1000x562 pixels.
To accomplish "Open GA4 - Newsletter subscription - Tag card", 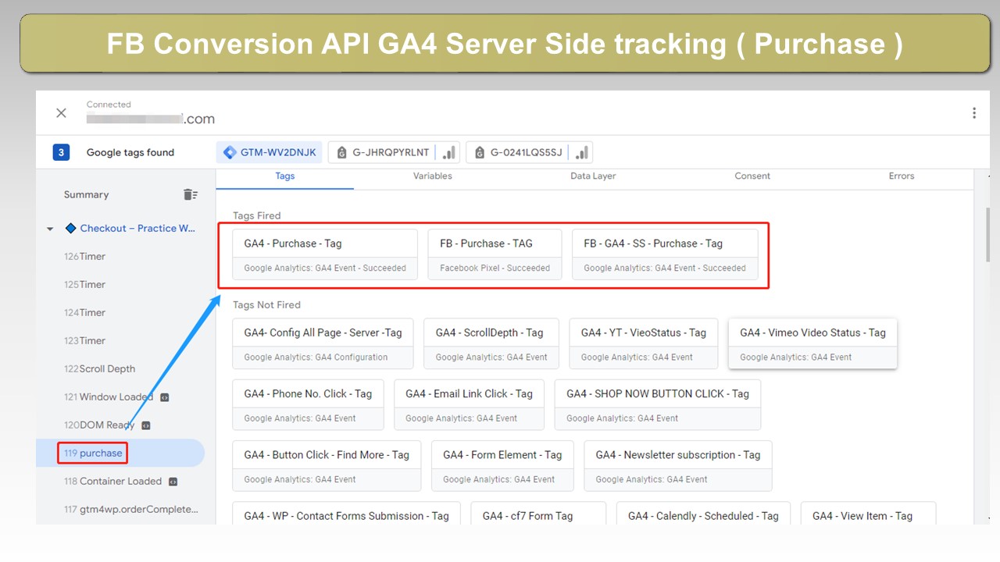I will (x=678, y=466).
